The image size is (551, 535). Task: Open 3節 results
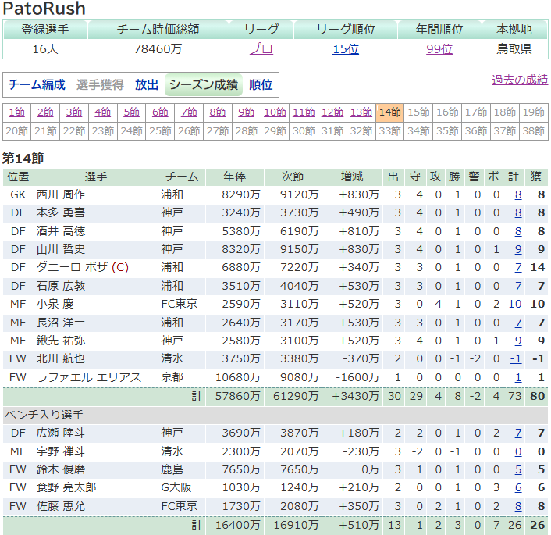point(74,112)
